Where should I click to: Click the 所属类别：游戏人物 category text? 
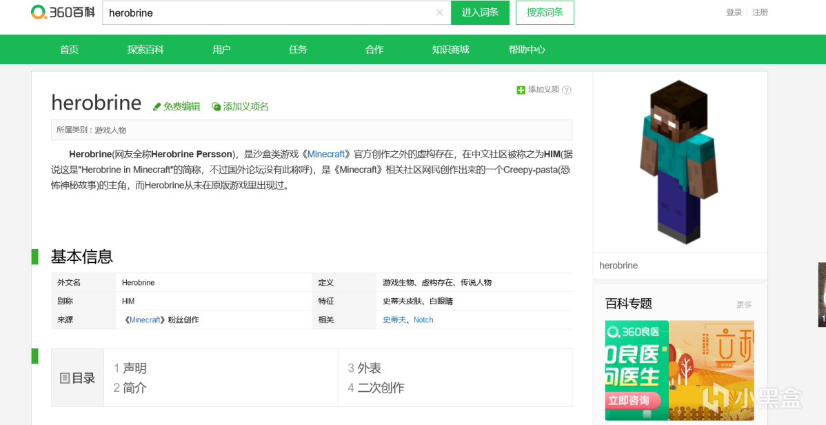click(91, 130)
